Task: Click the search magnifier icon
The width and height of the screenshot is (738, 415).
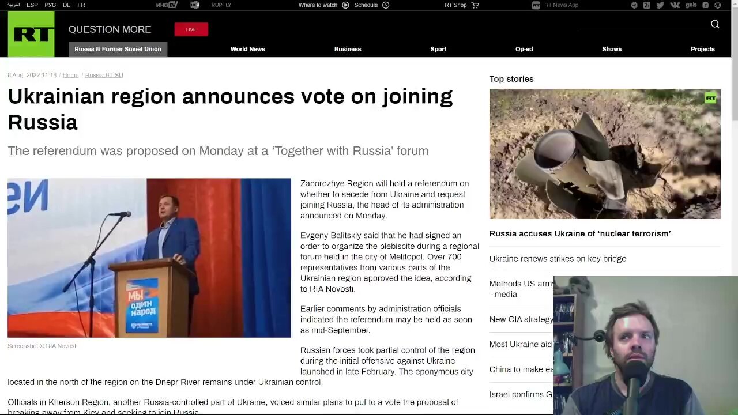Action: (715, 24)
